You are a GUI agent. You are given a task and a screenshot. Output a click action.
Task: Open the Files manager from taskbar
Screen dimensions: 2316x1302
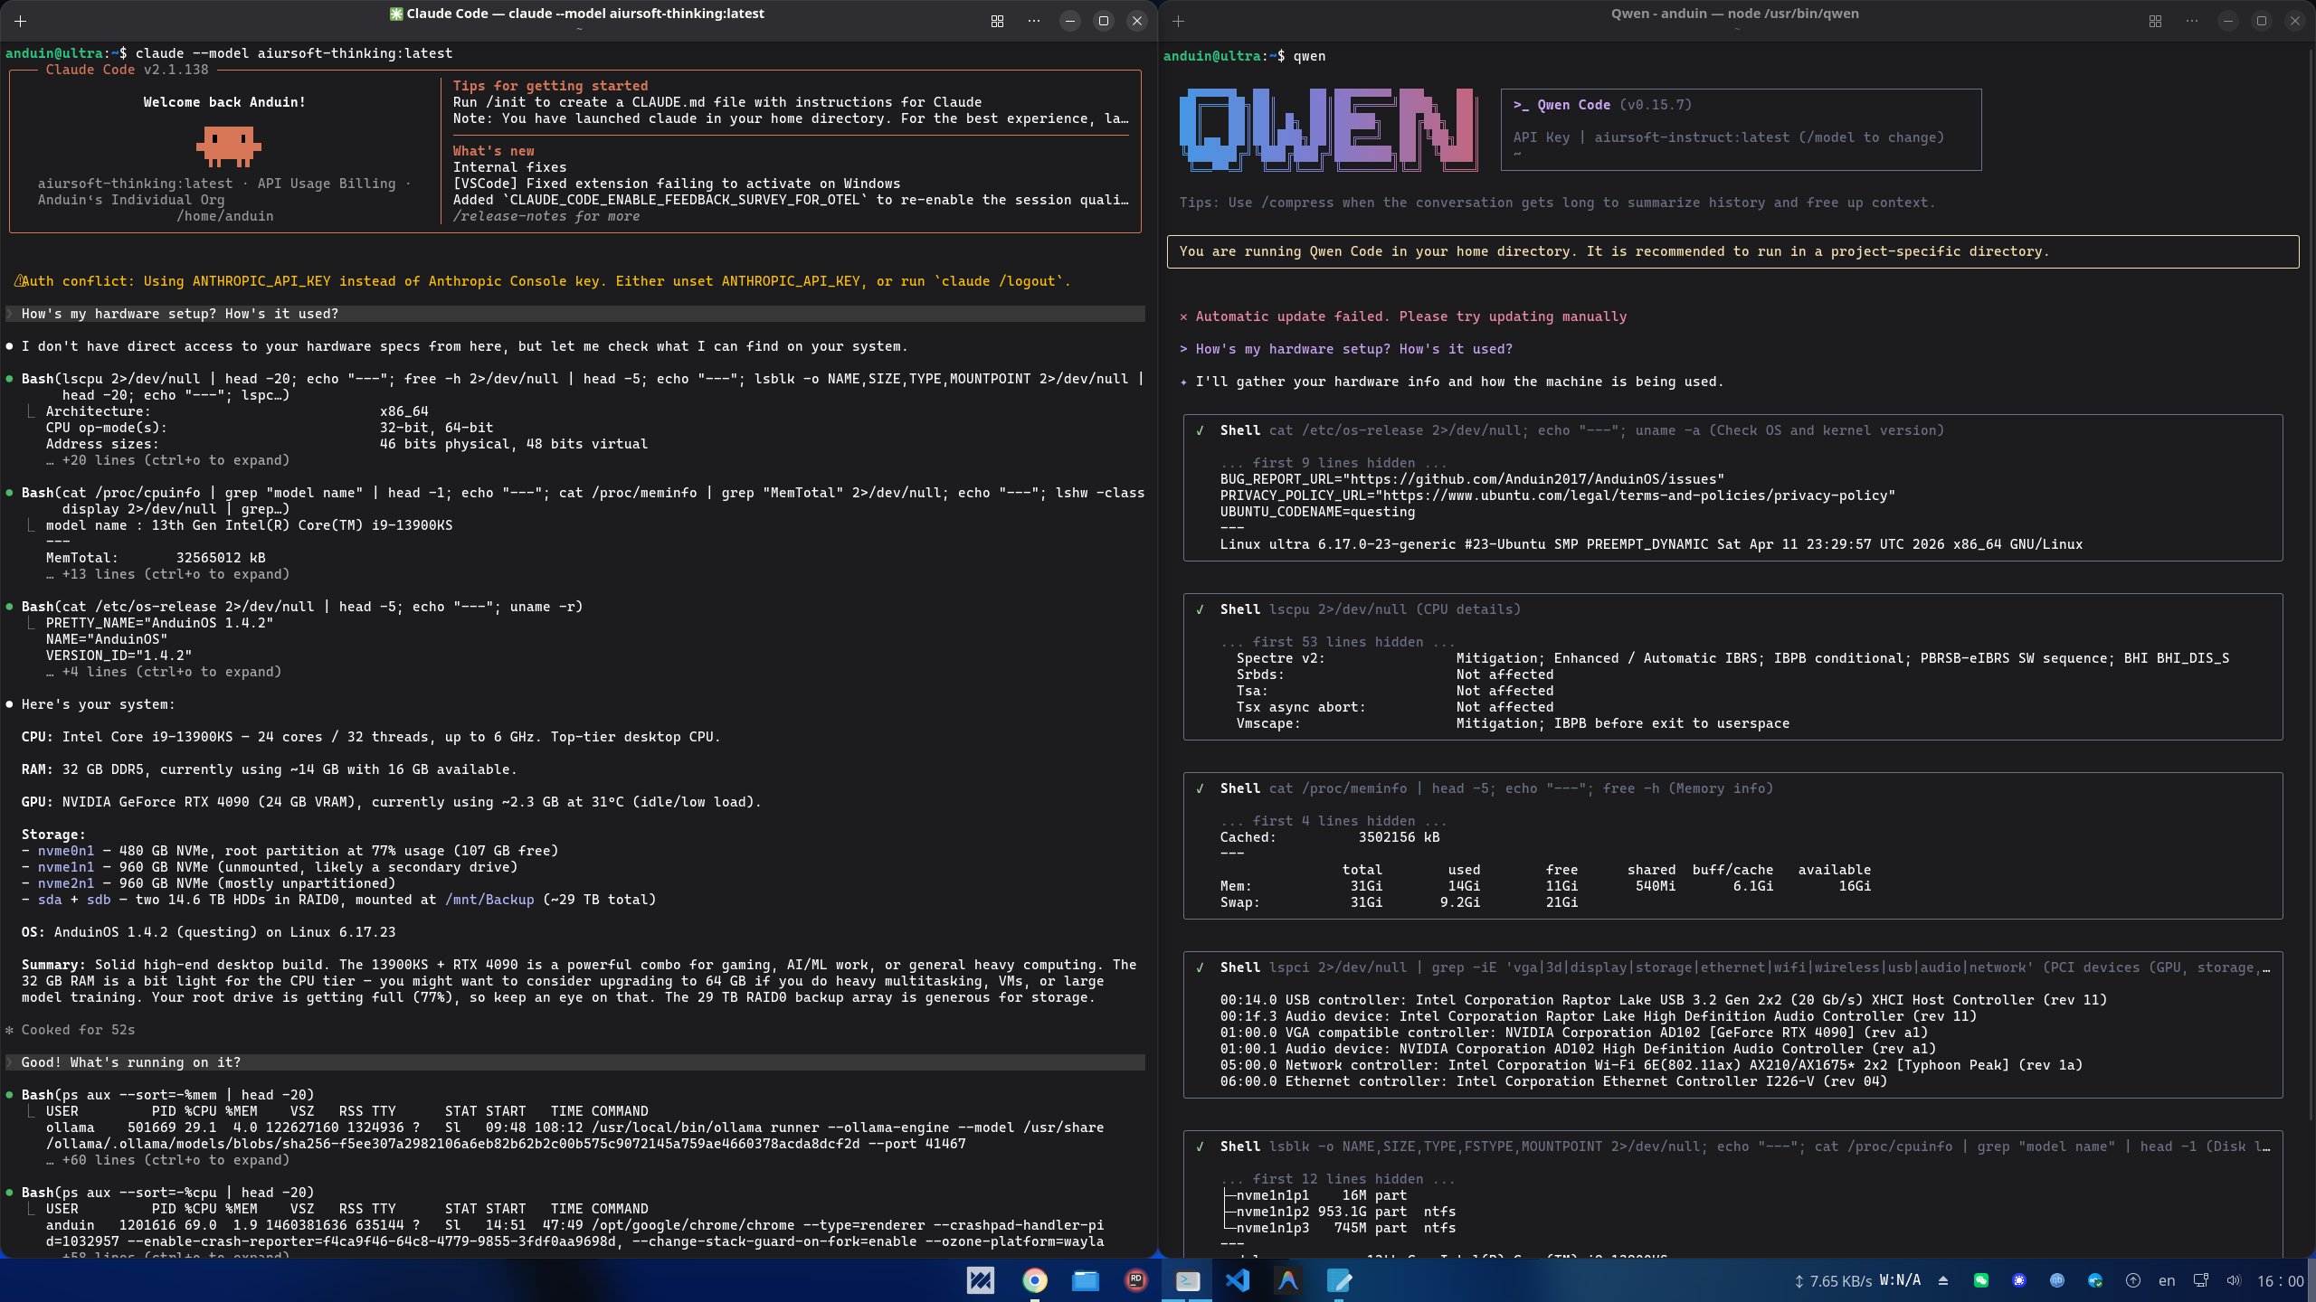[x=1085, y=1280]
